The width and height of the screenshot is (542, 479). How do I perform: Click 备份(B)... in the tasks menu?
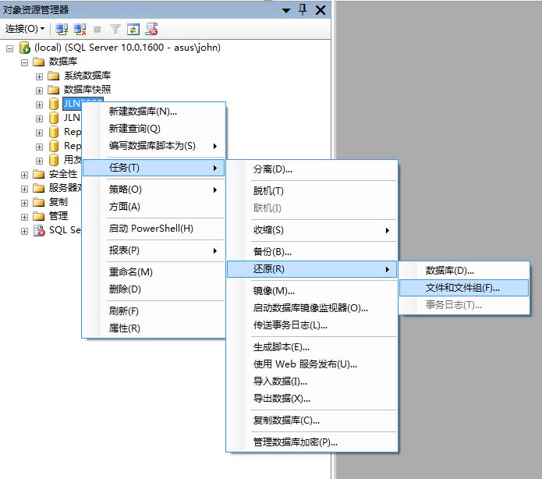click(272, 251)
